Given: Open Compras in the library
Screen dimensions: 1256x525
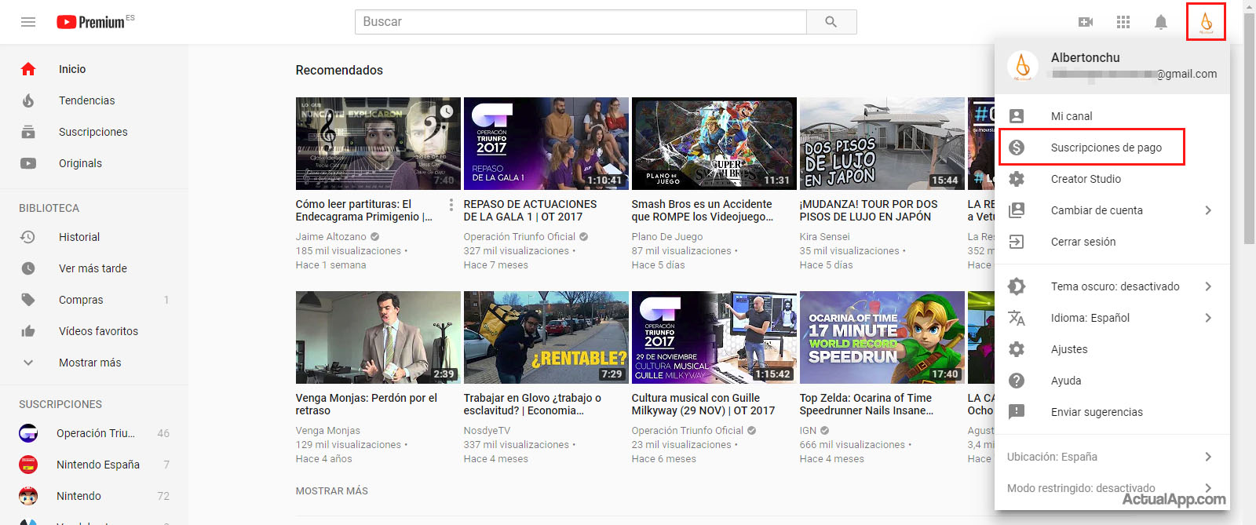Looking at the screenshot, I should [94, 300].
